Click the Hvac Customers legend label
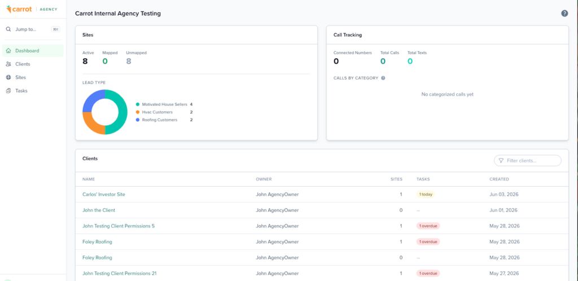 (x=157, y=112)
